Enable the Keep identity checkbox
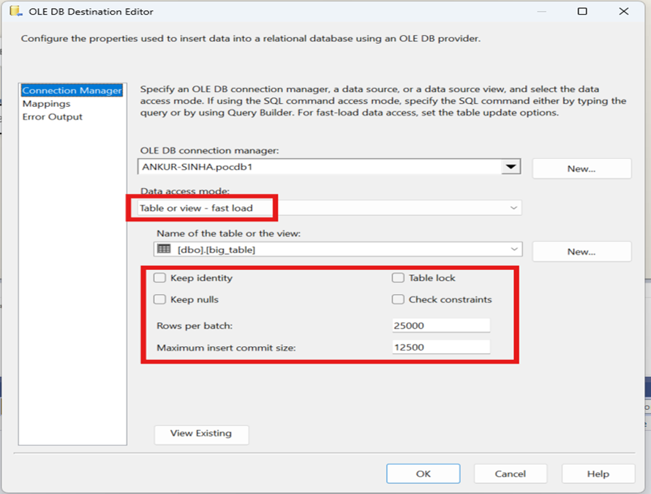 pyautogui.click(x=159, y=278)
